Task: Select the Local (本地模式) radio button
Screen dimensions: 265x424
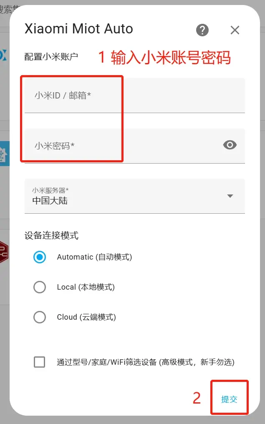Action: point(40,287)
